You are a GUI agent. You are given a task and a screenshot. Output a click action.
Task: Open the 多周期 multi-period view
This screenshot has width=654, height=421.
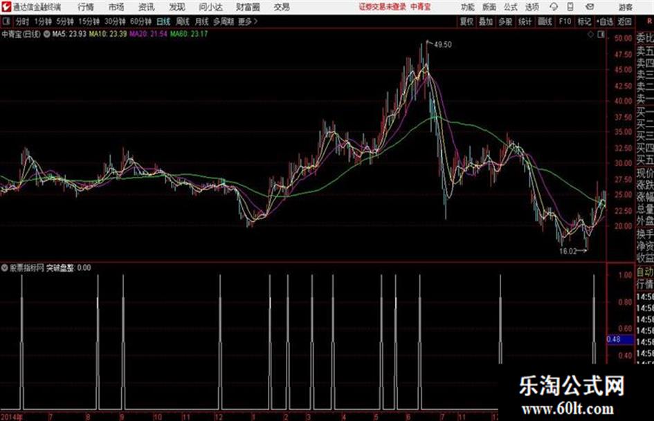224,21
